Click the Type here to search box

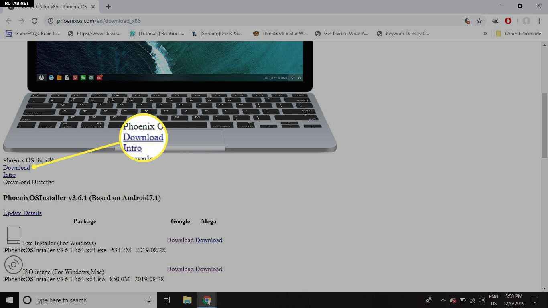(88, 300)
